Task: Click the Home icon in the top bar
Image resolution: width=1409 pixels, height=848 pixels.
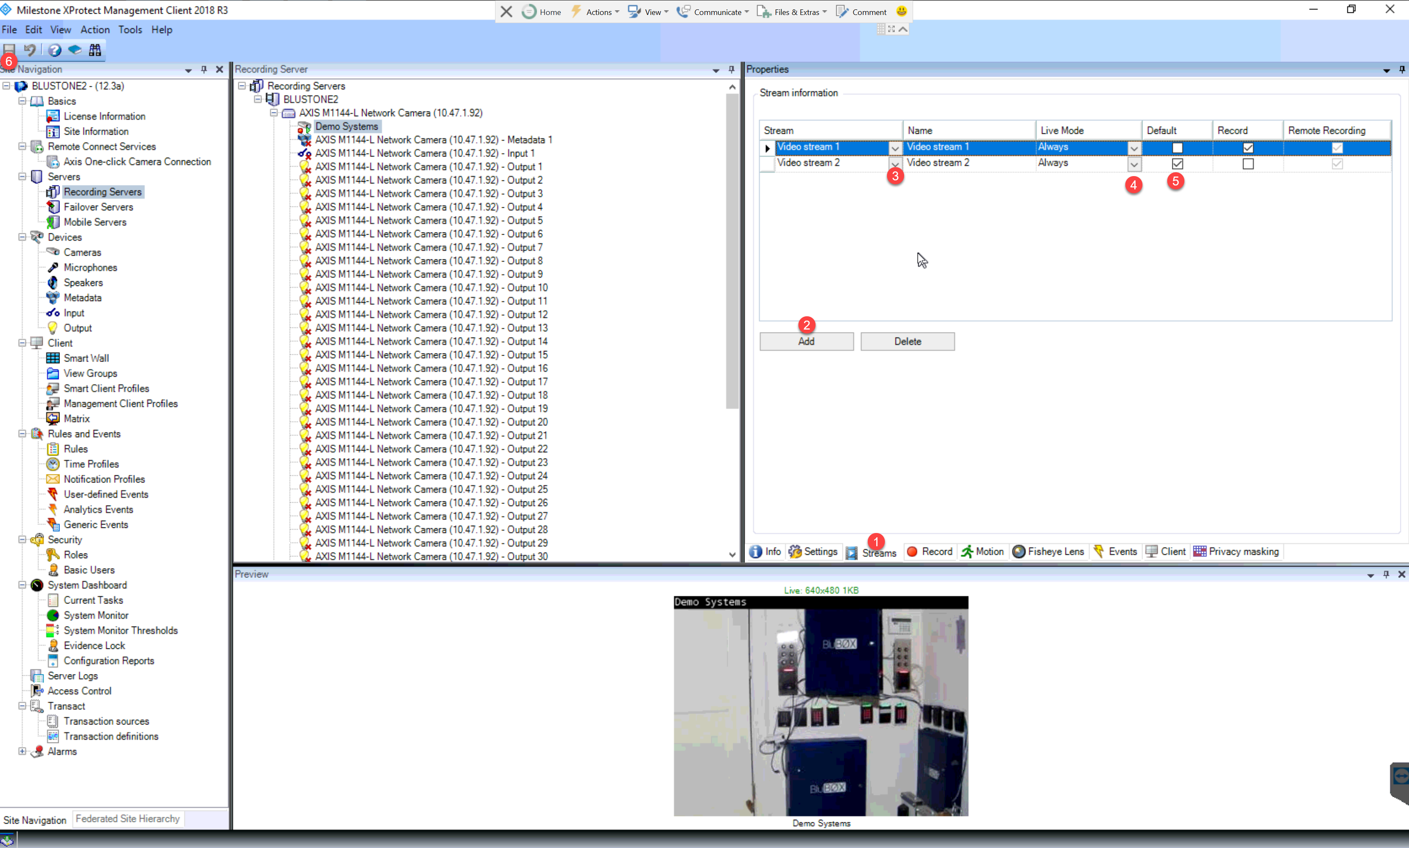Action: pyautogui.click(x=529, y=12)
